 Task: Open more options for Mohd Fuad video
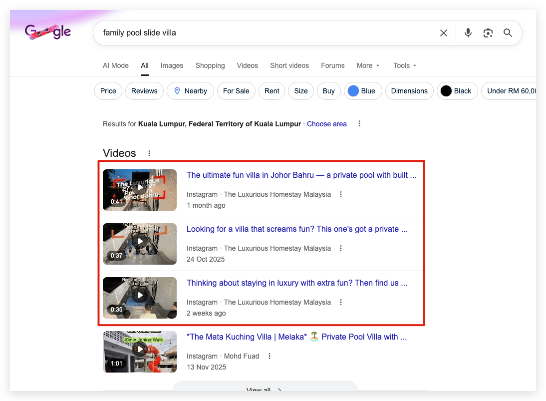[269, 356]
